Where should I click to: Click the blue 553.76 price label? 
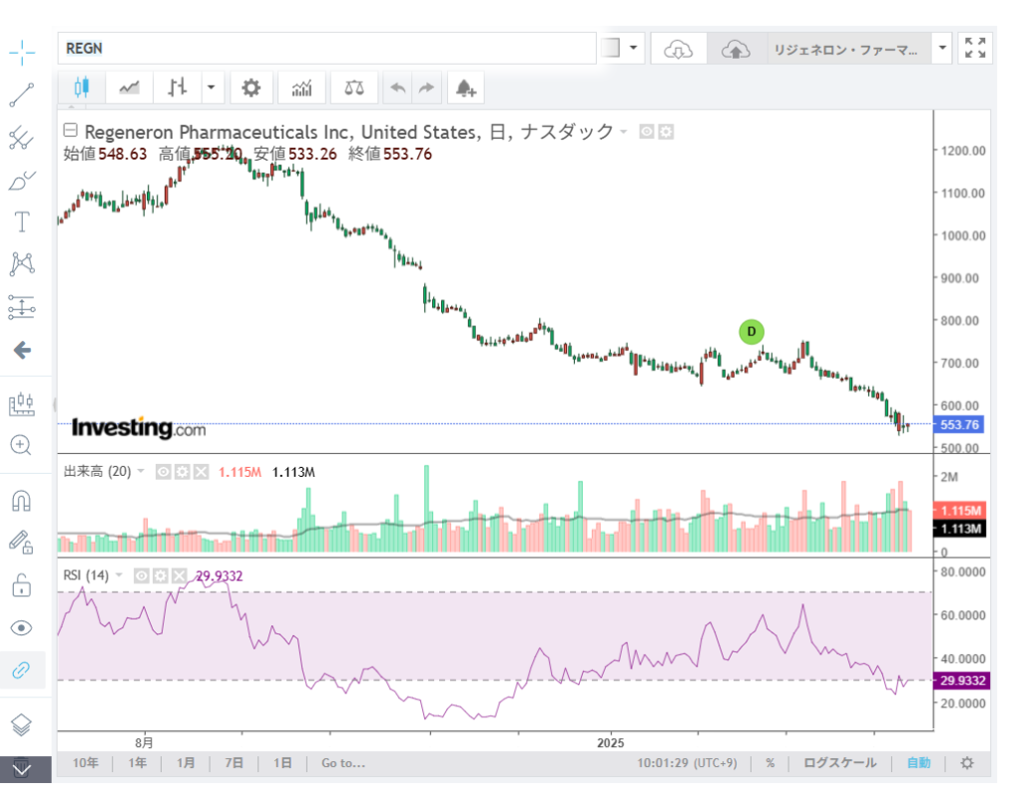tap(959, 425)
